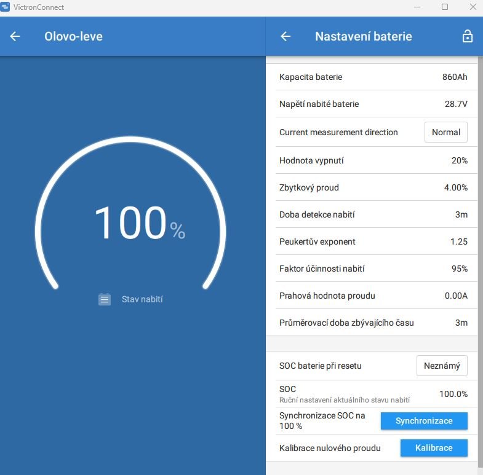Click the 100% state of charge gauge
The height and width of the screenshot is (475, 483).
[x=130, y=222]
